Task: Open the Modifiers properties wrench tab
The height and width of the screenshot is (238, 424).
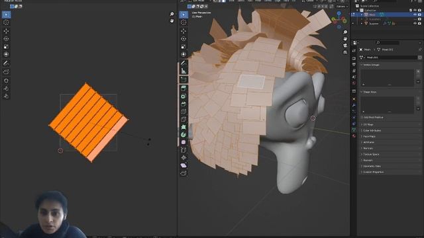Action: pyautogui.click(x=354, y=105)
